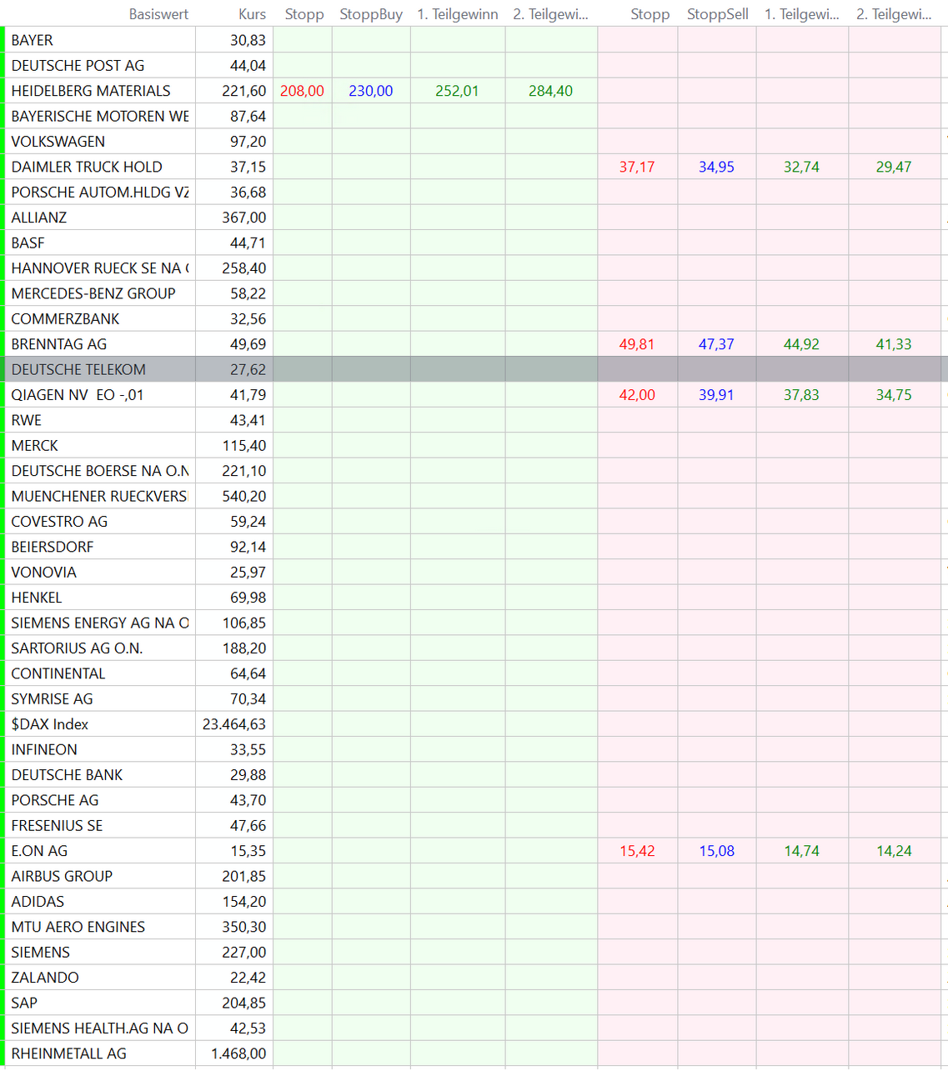Click the Kurs column header
Screen dimensions: 948x1071
click(252, 14)
